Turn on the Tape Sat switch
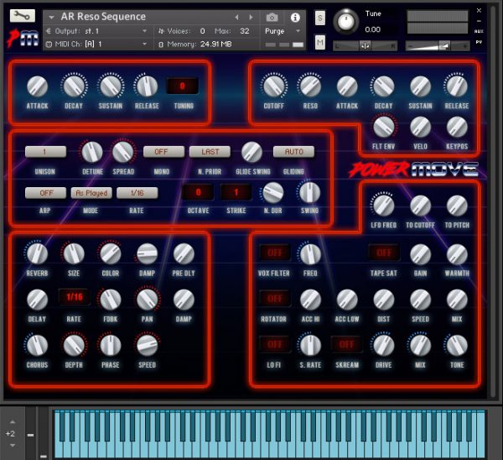Viewport: 503px width, 460px height. pos(383,253)
